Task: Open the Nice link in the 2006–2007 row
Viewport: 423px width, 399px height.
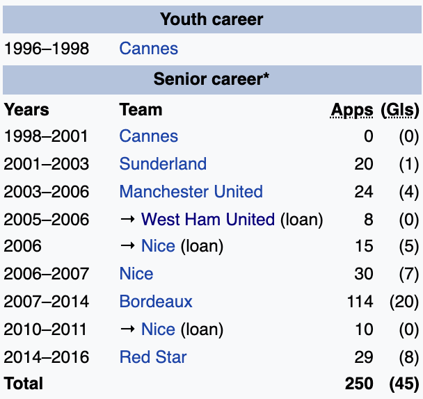Action: pos(136,274)
